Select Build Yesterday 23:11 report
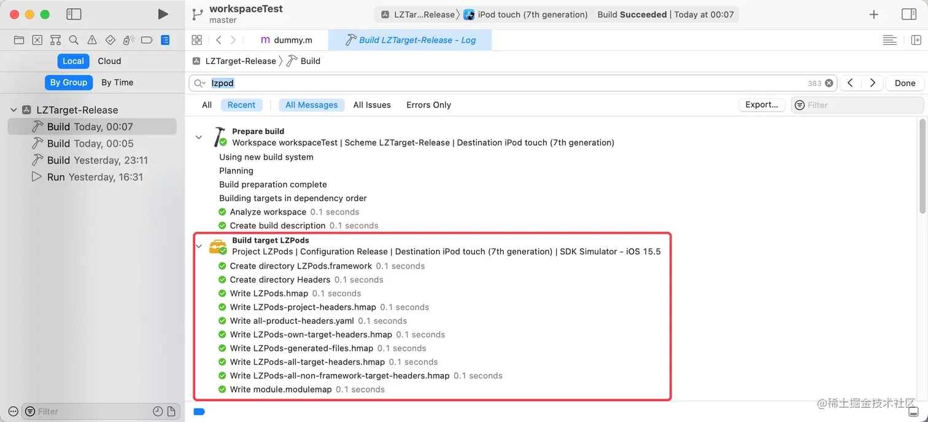 click(x=92, y=160)
